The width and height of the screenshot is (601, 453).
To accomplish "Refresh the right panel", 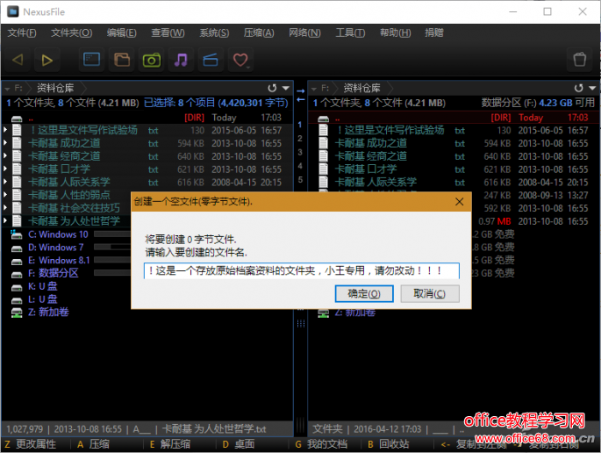I will pos(579,88).
